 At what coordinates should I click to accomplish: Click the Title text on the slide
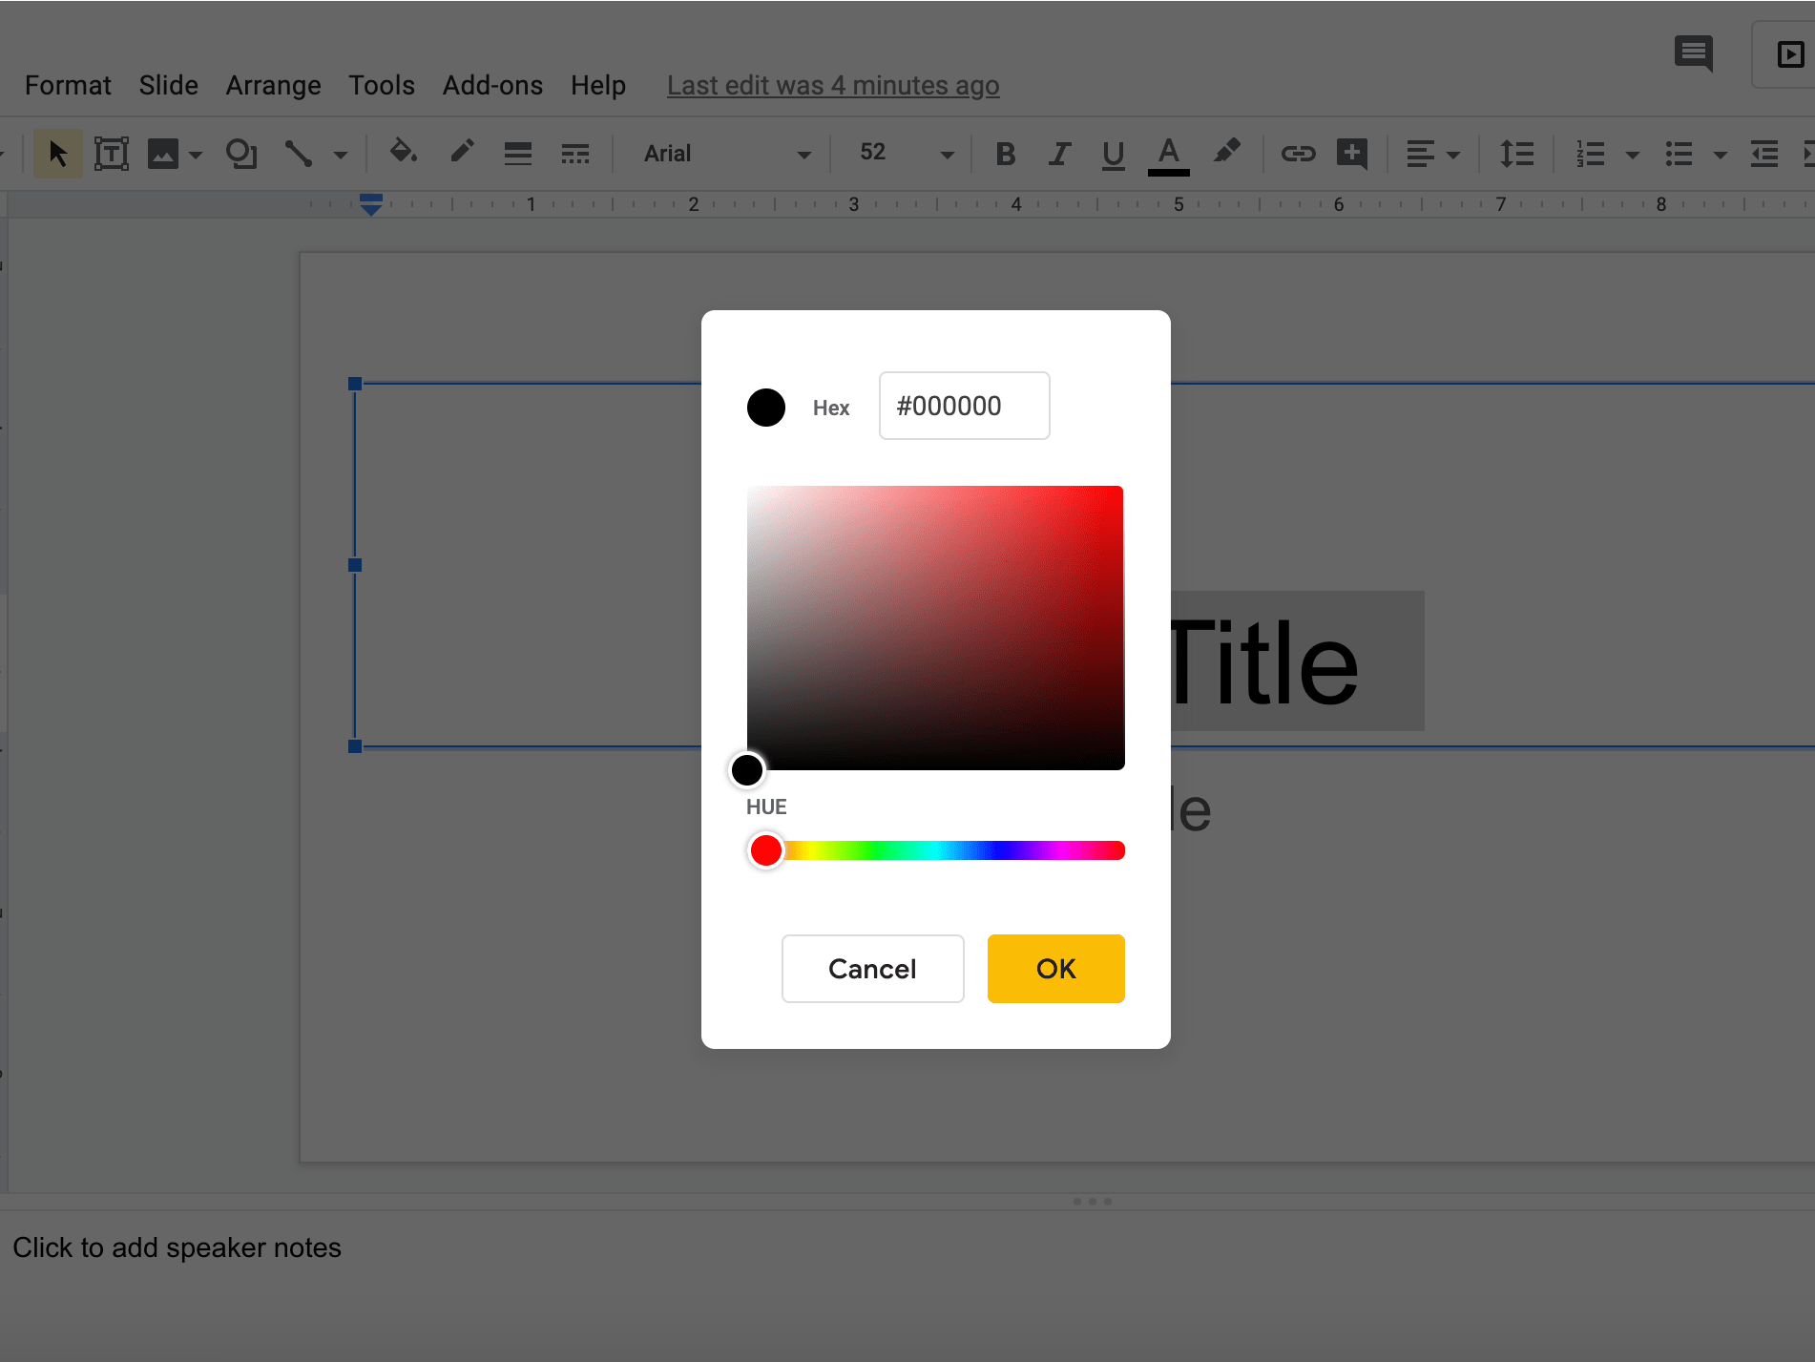click(1262, 662)
